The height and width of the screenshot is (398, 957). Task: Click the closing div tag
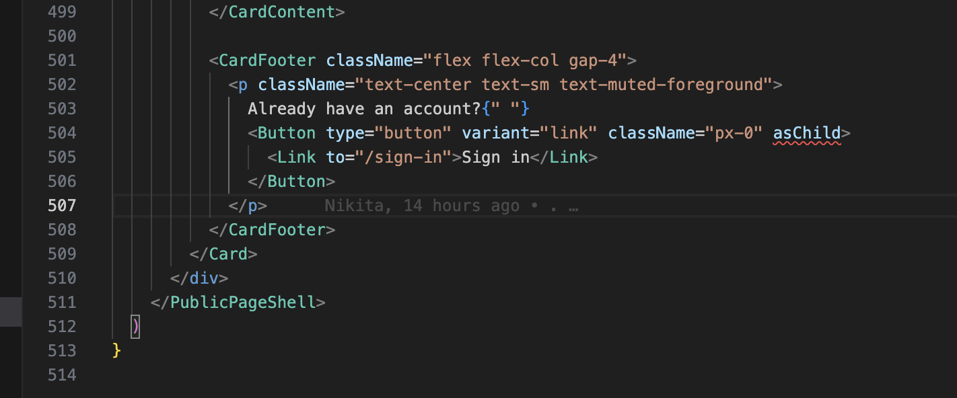[199, 278]
